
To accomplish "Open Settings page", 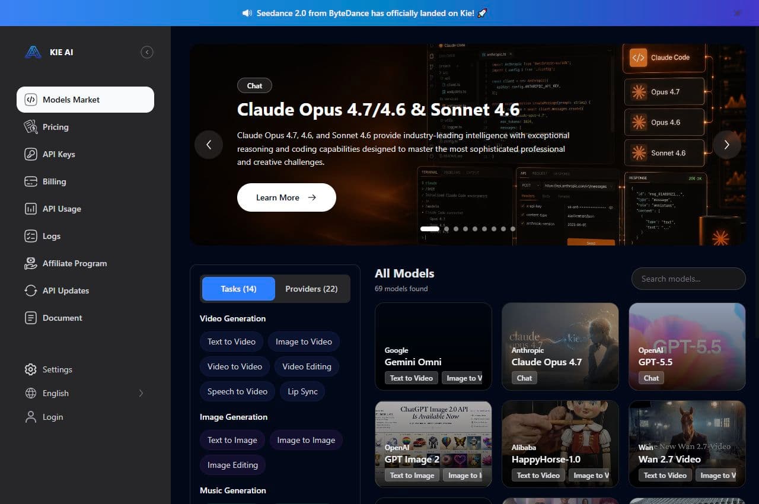I will click(x=85, y=369).
